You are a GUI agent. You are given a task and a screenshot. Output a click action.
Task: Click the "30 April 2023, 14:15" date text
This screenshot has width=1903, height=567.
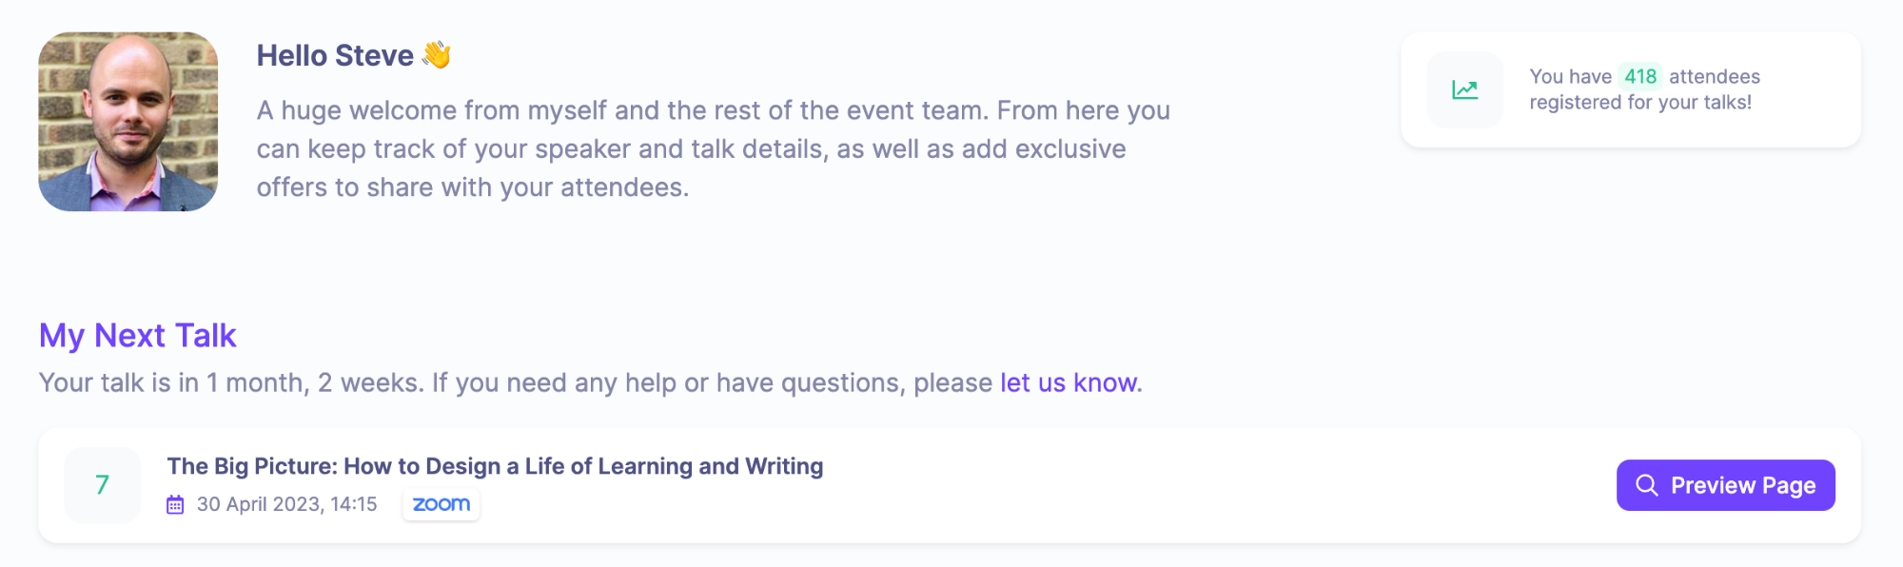coord(286,504)
